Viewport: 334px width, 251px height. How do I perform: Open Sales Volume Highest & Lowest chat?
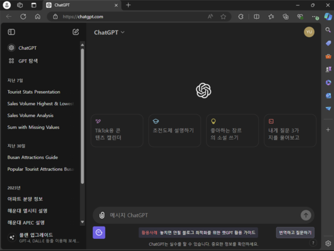tap(40, 104)
